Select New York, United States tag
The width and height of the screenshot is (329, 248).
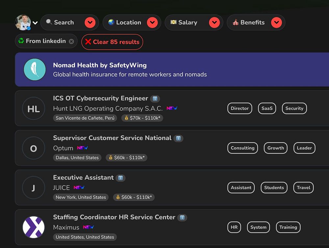(81, 197)
